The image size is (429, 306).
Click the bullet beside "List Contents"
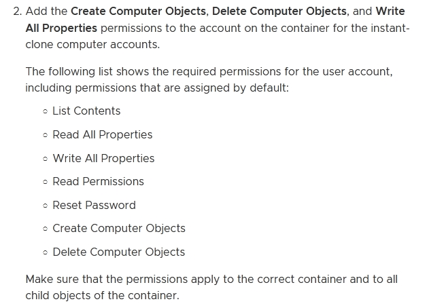[x=45, y=111]
